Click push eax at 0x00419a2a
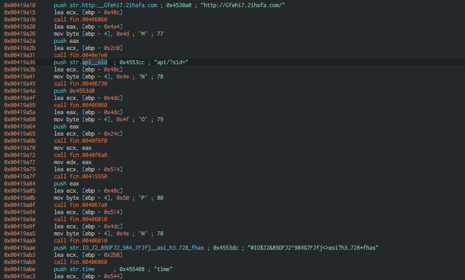This screenshot has height=280, width=465. tap(66, 41)
